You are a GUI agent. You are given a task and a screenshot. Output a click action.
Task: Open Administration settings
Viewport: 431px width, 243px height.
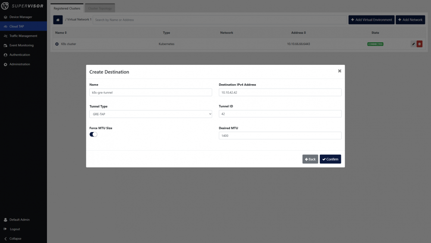[x=19, y=64]
